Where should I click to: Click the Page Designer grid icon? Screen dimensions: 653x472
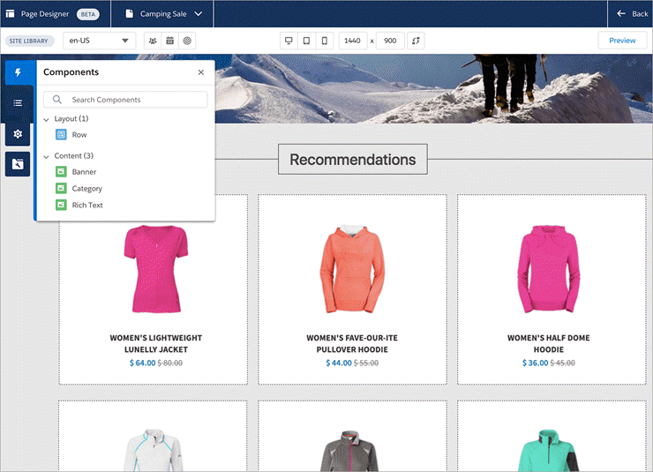[x=10, y=14]
